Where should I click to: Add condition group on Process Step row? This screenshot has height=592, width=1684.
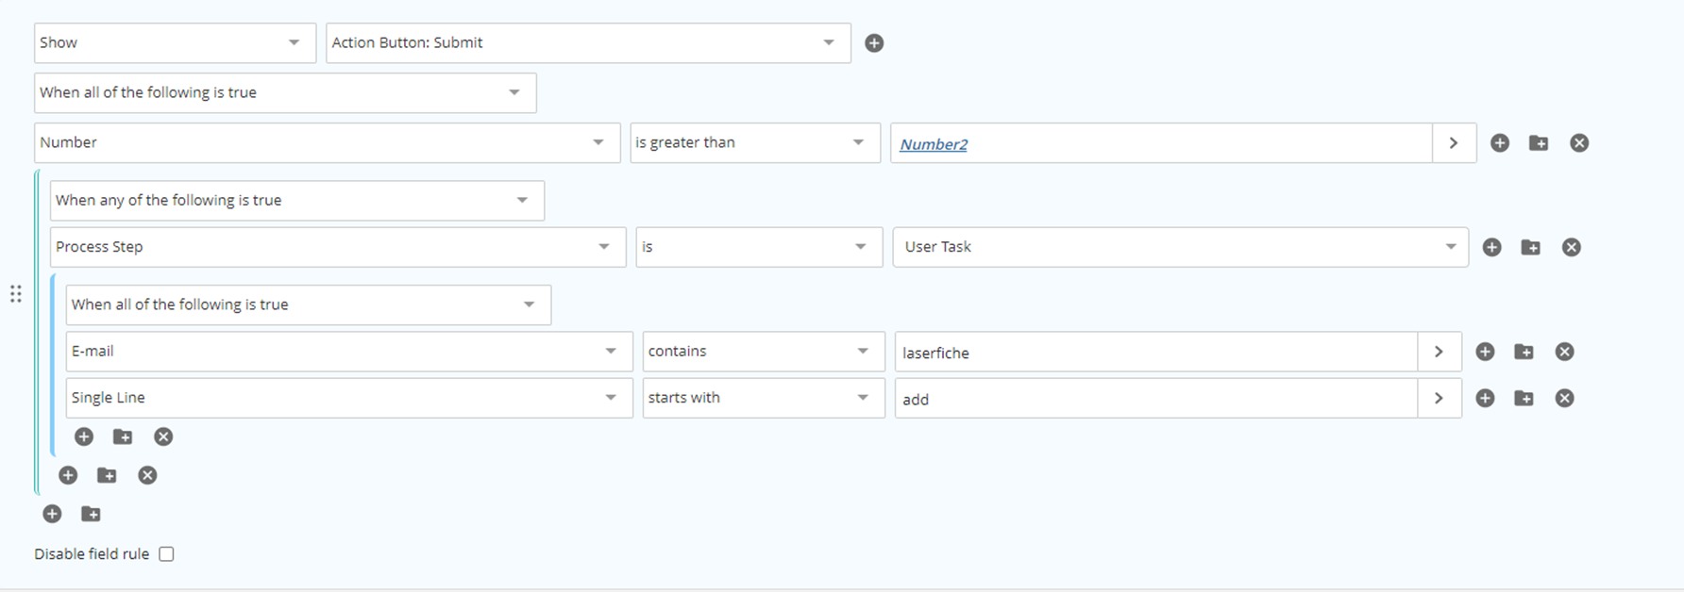(x=1531, y=247)
